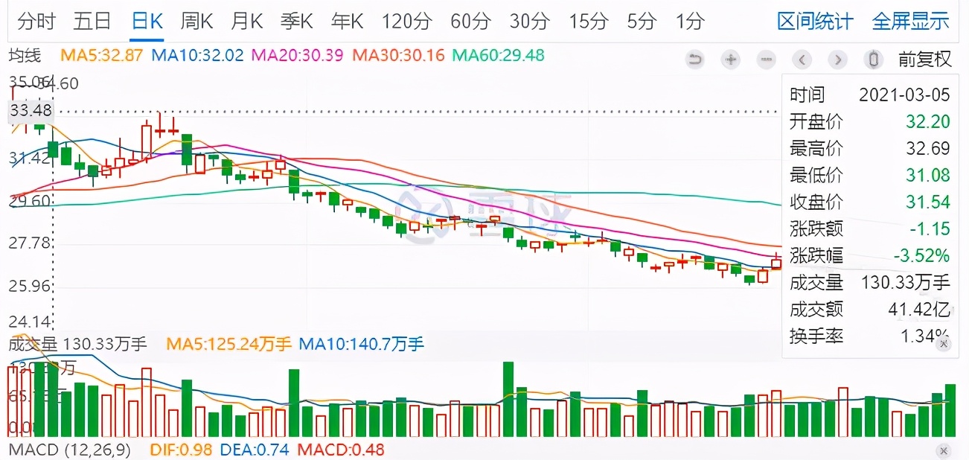Dismiss the quote detail panel with its X icon

(x=944, y=344)
